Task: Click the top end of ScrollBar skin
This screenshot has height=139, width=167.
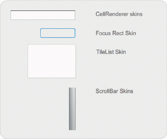Action: (72, 89)
